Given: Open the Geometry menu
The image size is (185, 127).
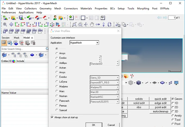Looking at the screenshot, I should click(45, 8).
